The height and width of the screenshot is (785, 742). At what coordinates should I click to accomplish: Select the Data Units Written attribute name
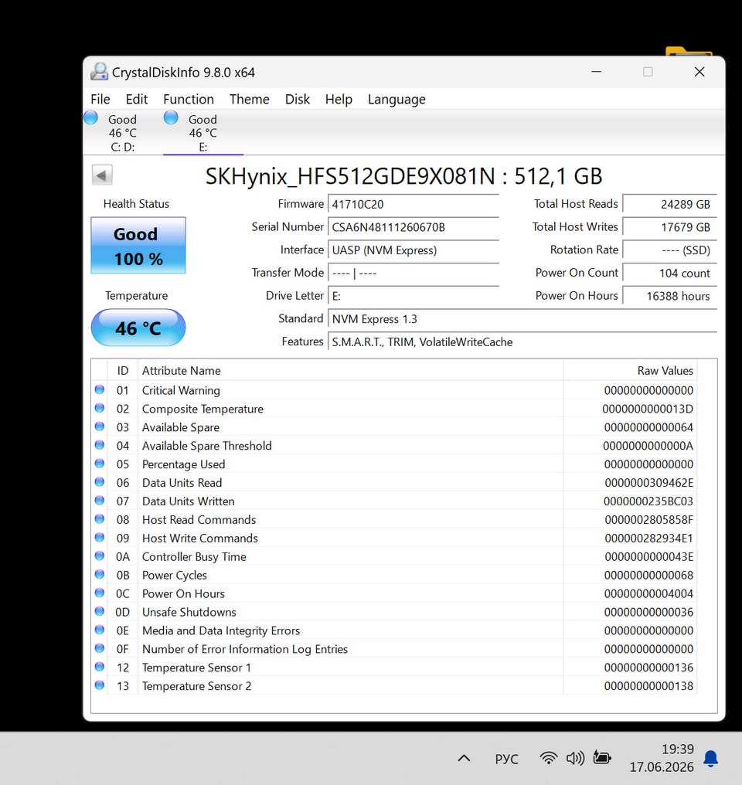point(189,501)
